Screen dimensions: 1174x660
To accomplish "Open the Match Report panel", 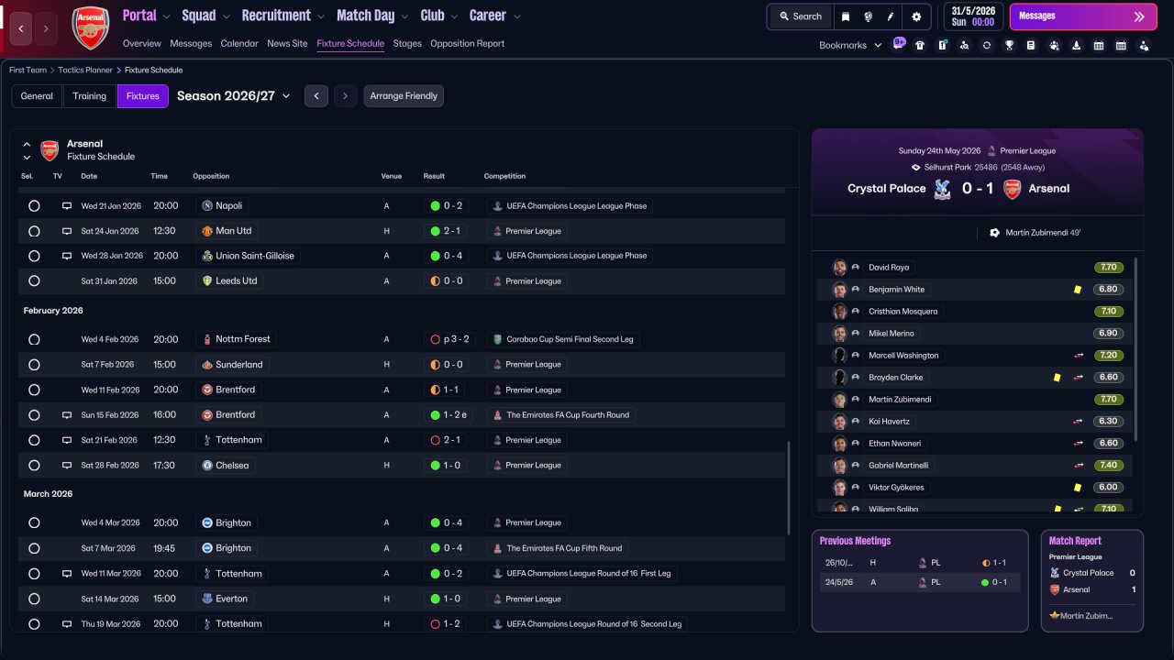I will [1092, 580].
